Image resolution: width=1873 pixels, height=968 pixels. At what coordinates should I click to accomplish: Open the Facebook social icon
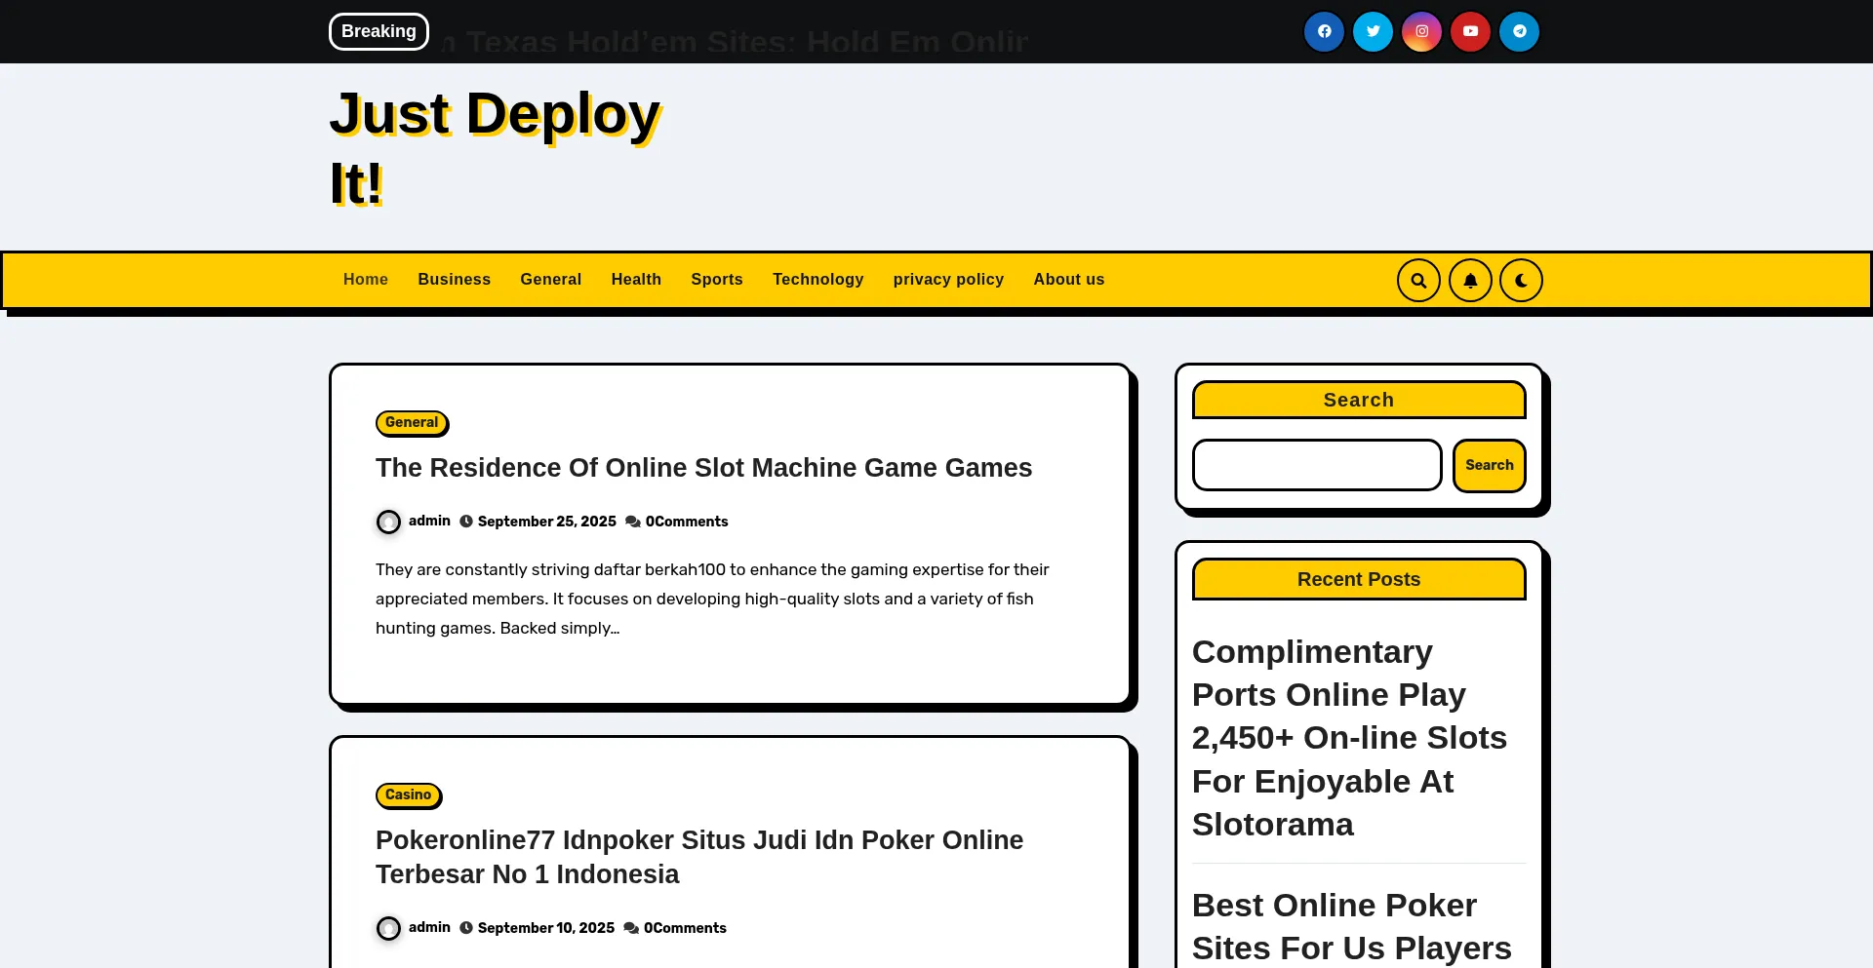(x=1324, y=31)
